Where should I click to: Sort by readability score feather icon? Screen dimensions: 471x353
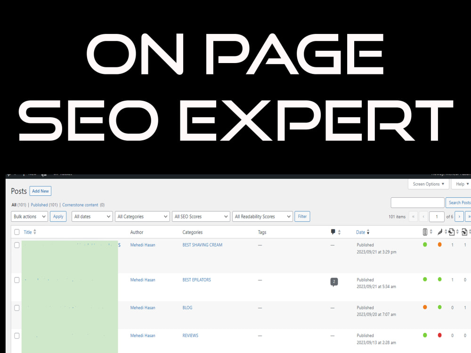pos(442,232)
